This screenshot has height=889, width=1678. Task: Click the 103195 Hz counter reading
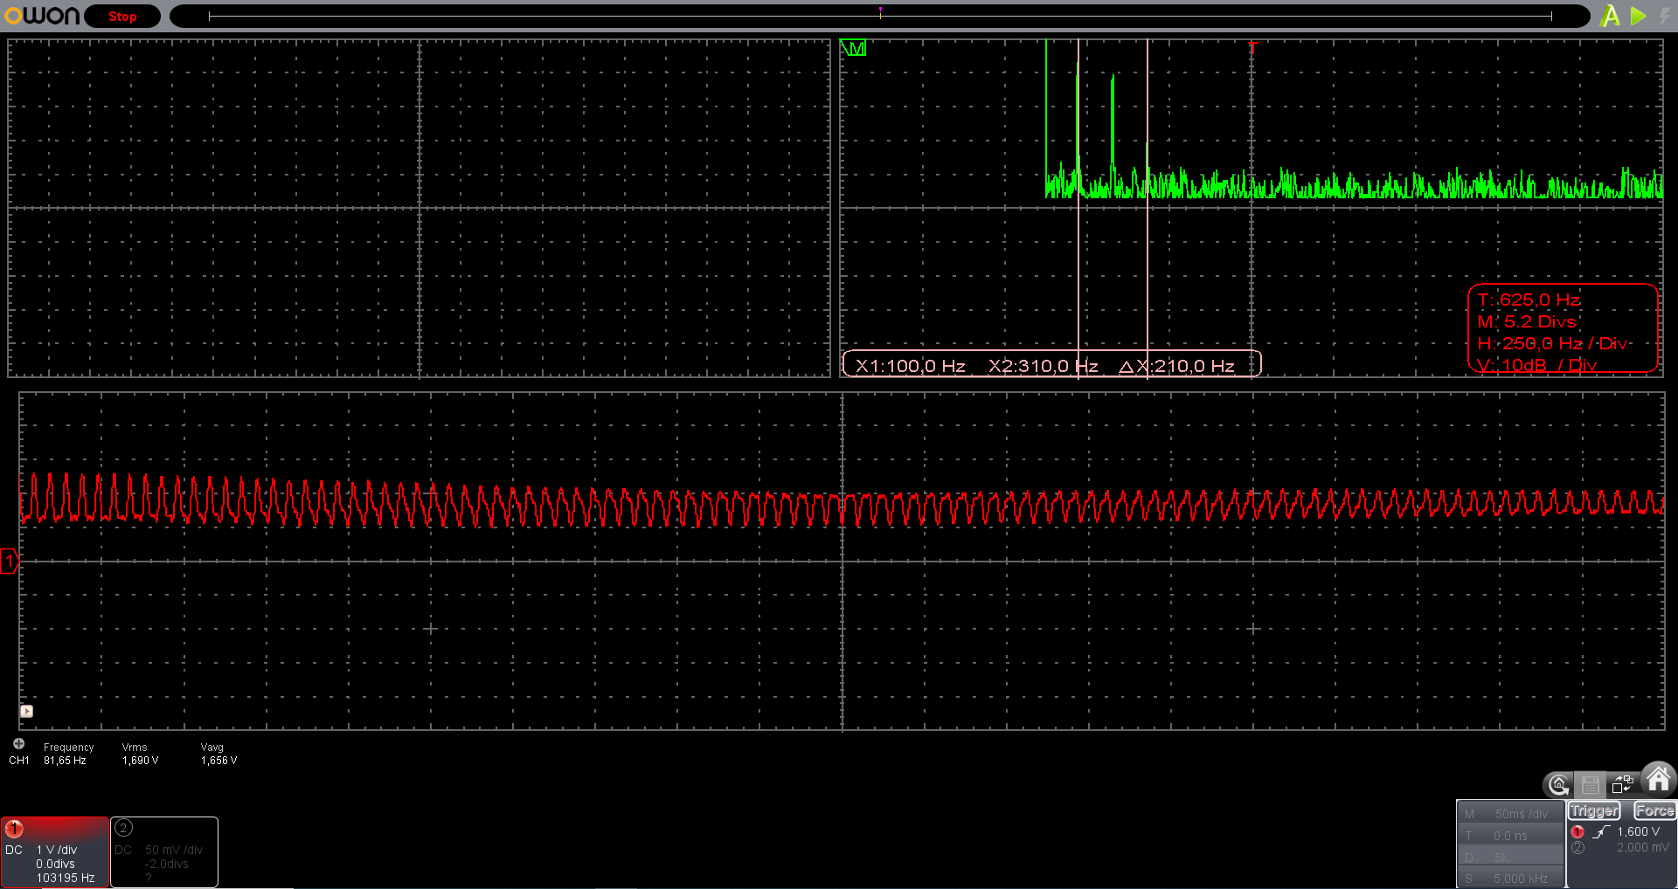(66, 878)
